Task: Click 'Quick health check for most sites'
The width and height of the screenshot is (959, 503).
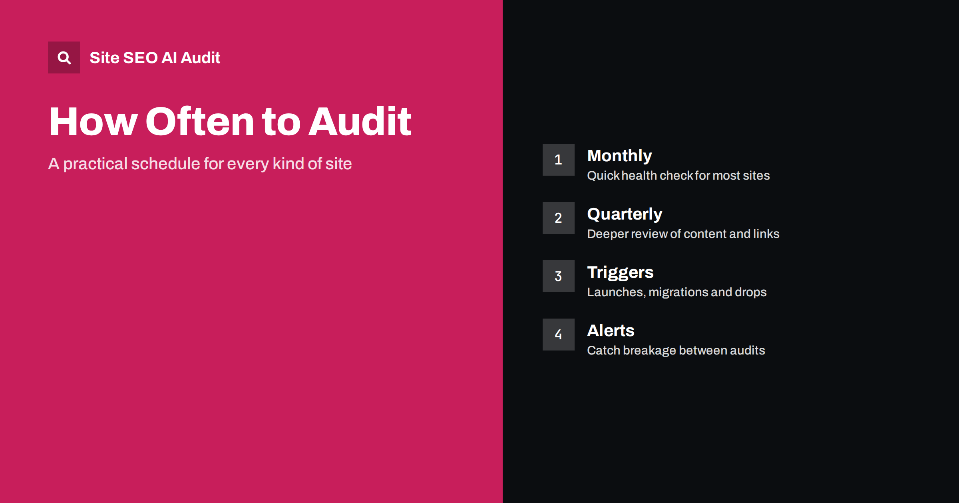Action: (x=678, y=175)
